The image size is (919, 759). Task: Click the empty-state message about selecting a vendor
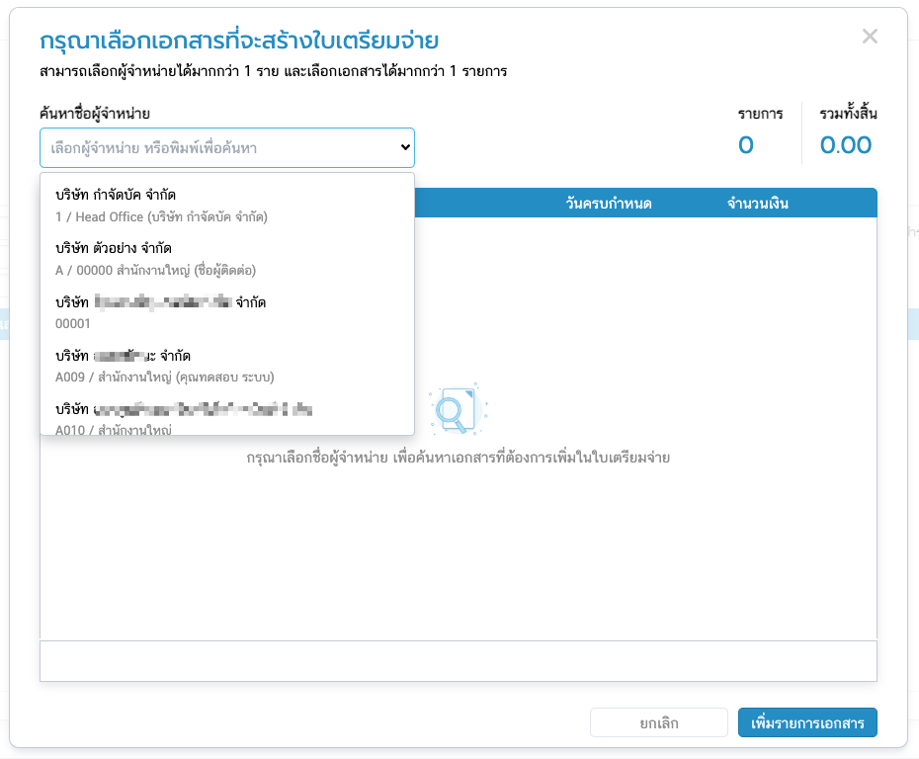tap(459, 459)
